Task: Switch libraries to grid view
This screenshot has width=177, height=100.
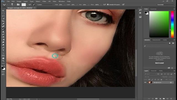Action: pos(170,43)
